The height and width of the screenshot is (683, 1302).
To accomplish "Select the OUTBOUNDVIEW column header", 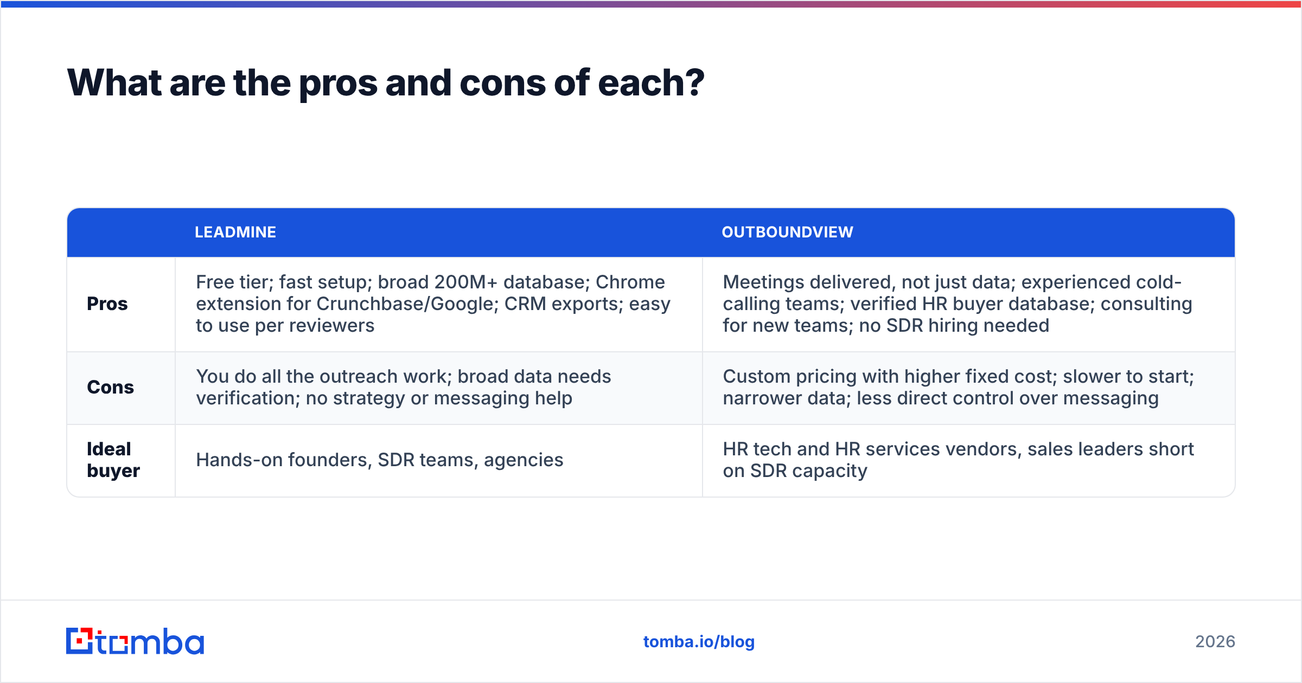I will pos(787,232).
